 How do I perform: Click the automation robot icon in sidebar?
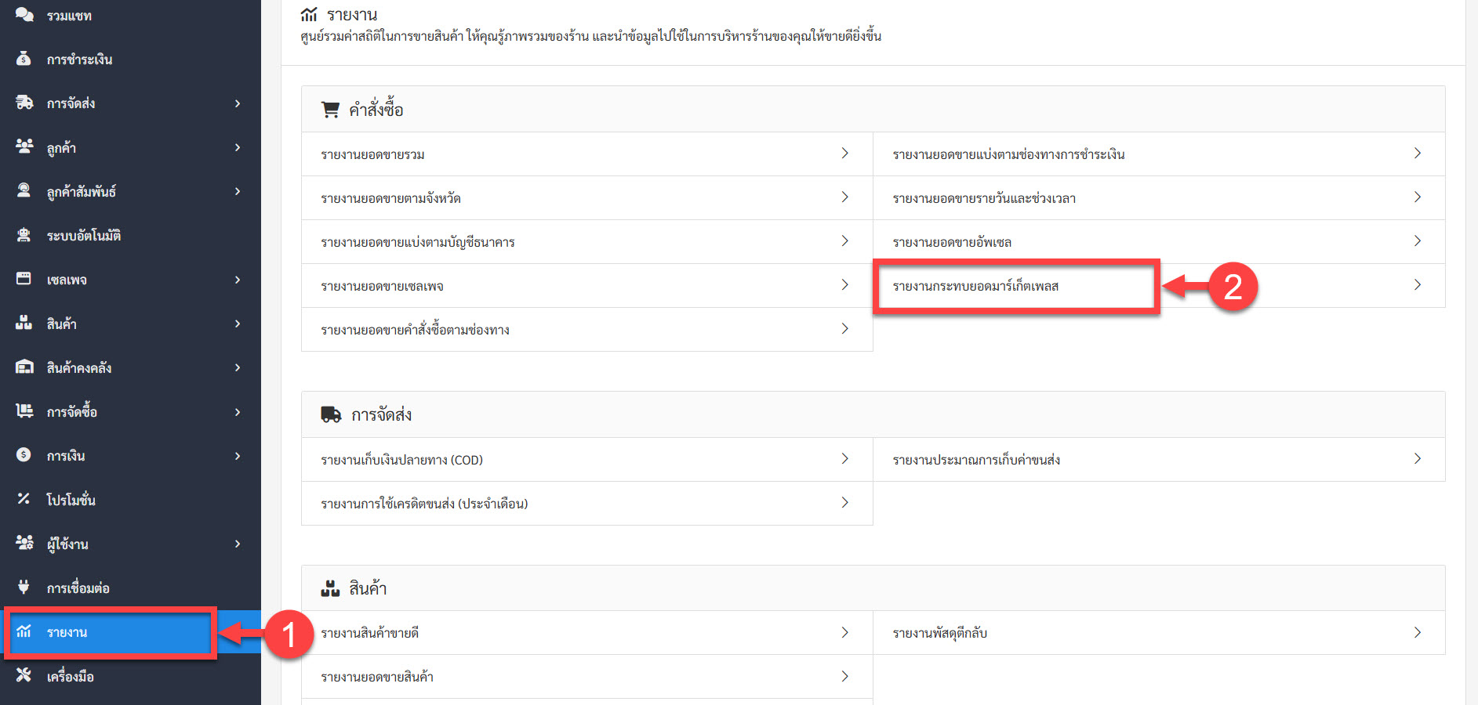(x=24, y=235)
